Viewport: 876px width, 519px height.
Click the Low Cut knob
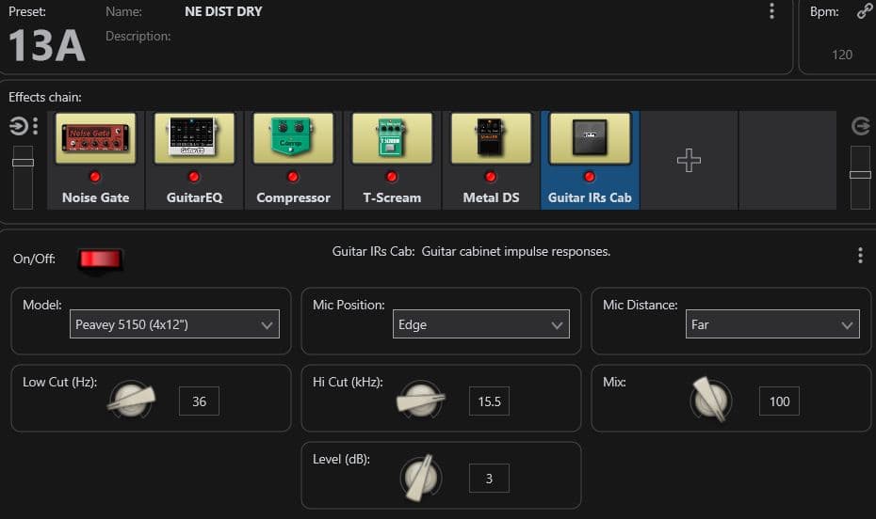132,400
